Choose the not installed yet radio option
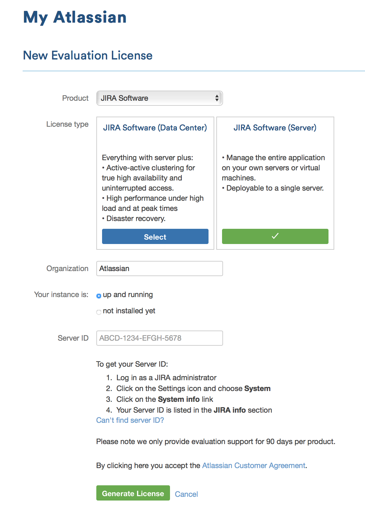Image resolution: width=365 pixels, height=511 pixels. pos(99,312)
